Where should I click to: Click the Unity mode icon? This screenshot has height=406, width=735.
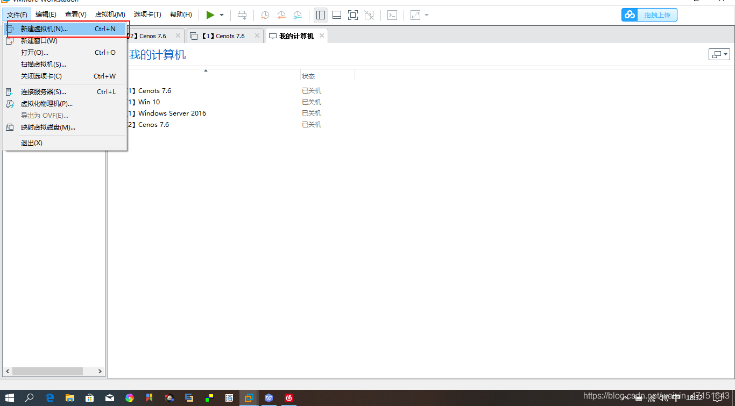[x=369, y=15]
